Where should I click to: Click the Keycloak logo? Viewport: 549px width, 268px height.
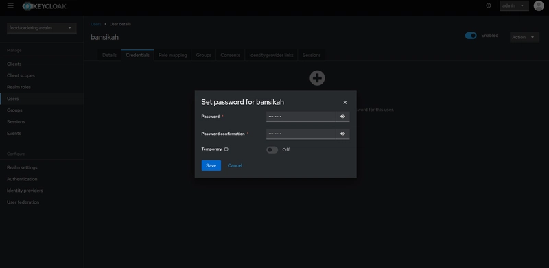pyautogui.click(x=44, y=6)
